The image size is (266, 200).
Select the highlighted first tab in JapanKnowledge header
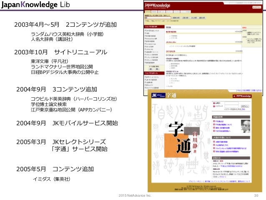tap(148, 12)
